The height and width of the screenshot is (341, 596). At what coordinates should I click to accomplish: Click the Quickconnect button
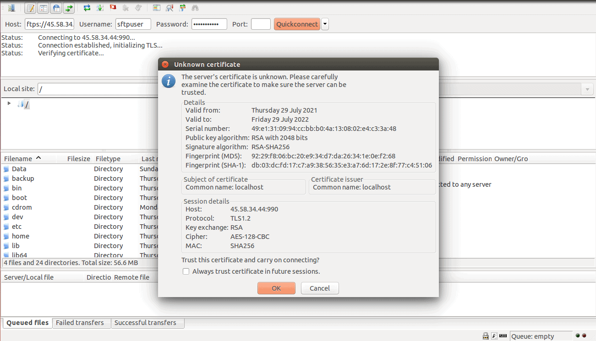(297, 24)
